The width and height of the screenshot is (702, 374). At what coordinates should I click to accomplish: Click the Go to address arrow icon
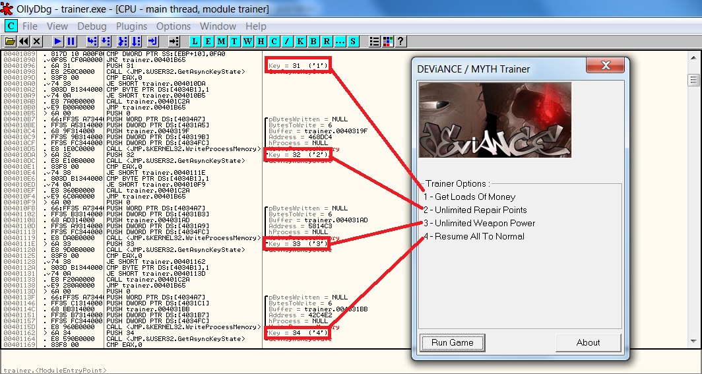(174, 41)
